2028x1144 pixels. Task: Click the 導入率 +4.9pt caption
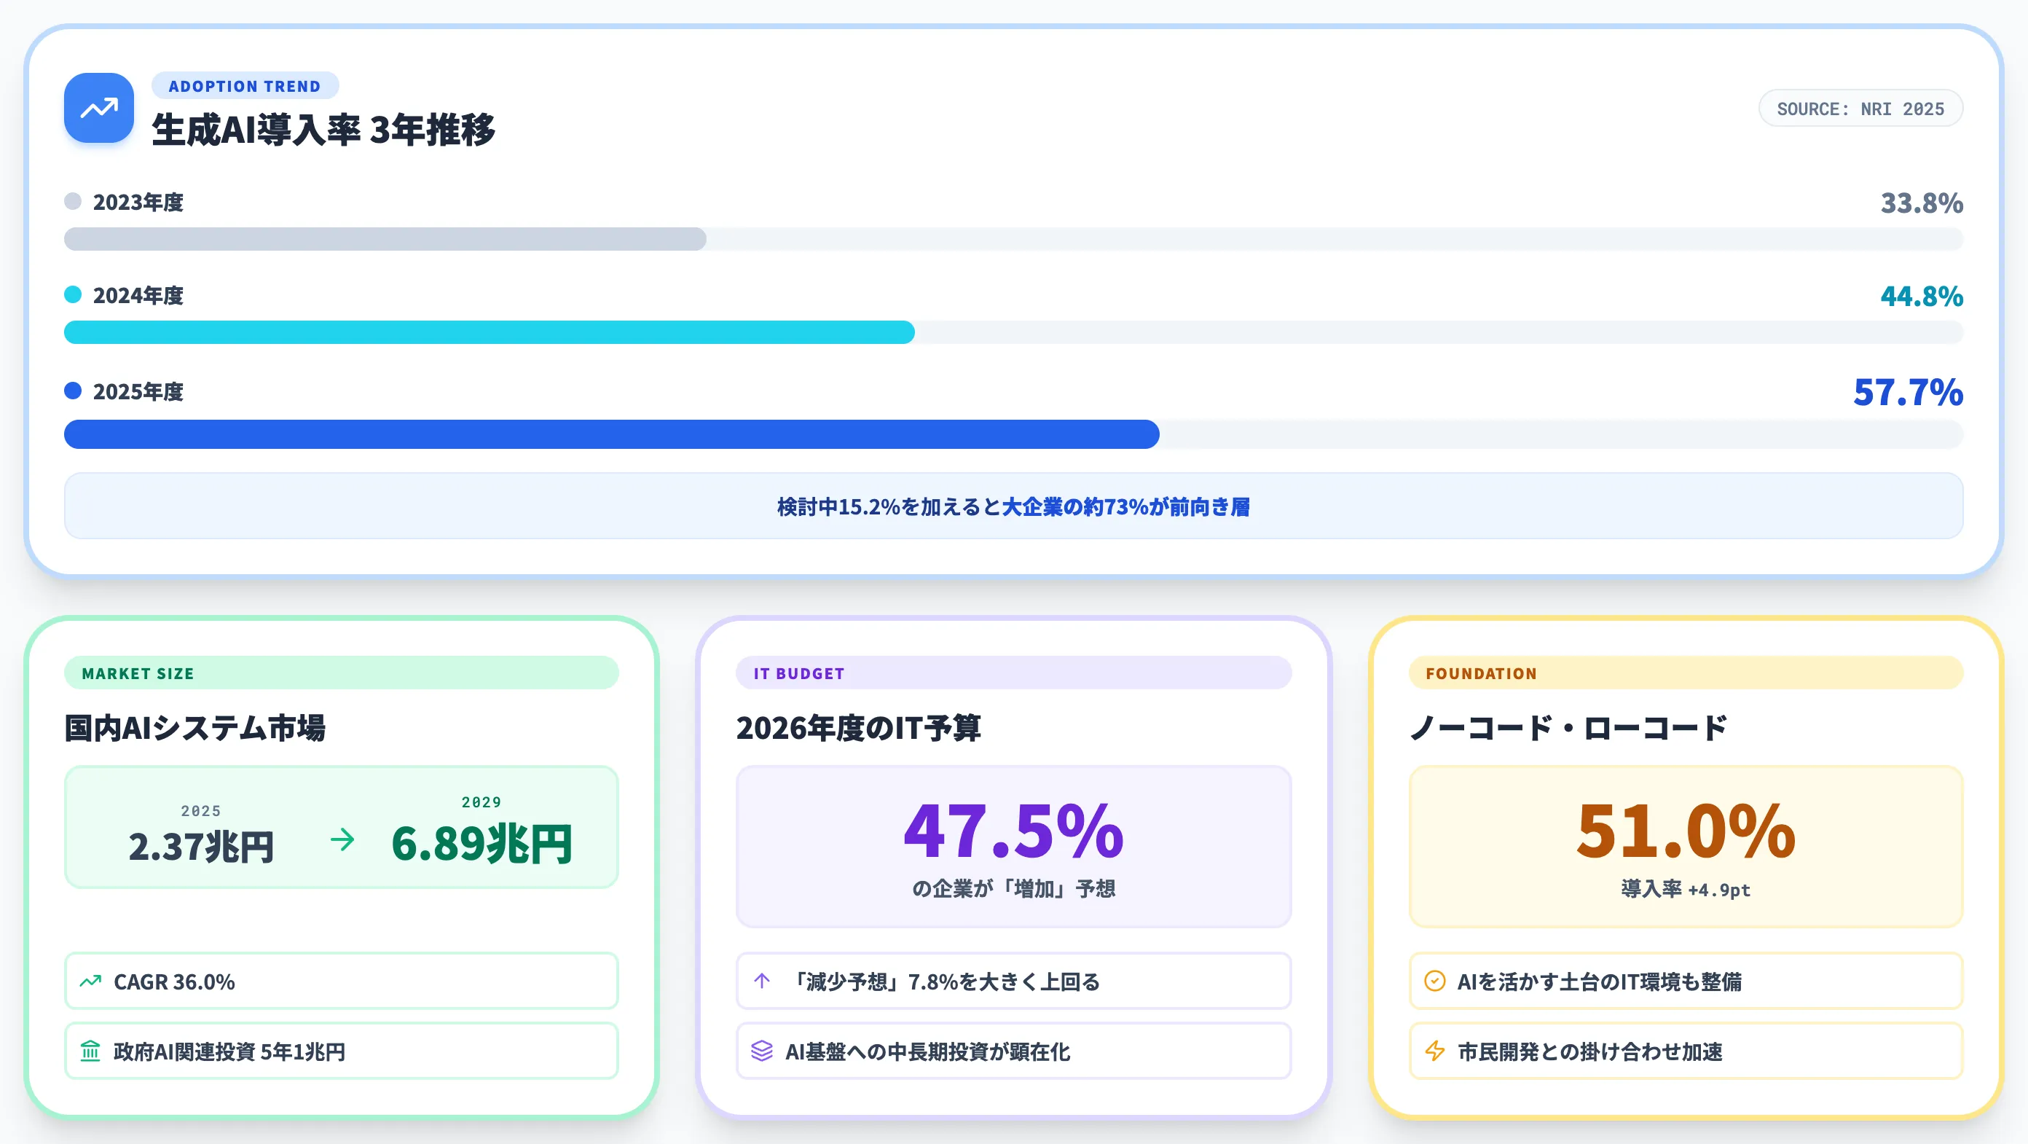1686,890
